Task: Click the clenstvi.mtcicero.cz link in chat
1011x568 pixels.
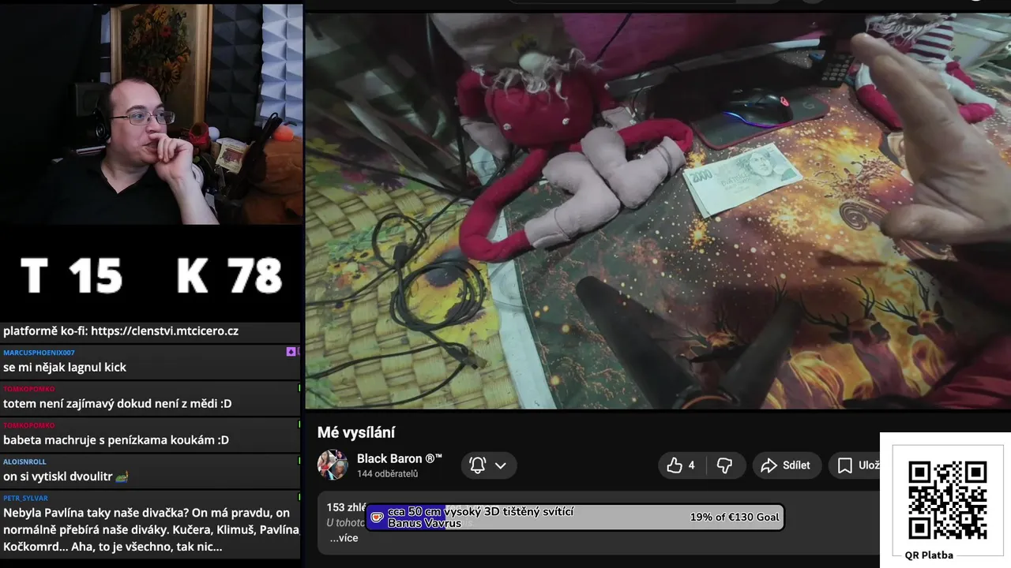Action: pyautogui.click(x=165, y=331)
